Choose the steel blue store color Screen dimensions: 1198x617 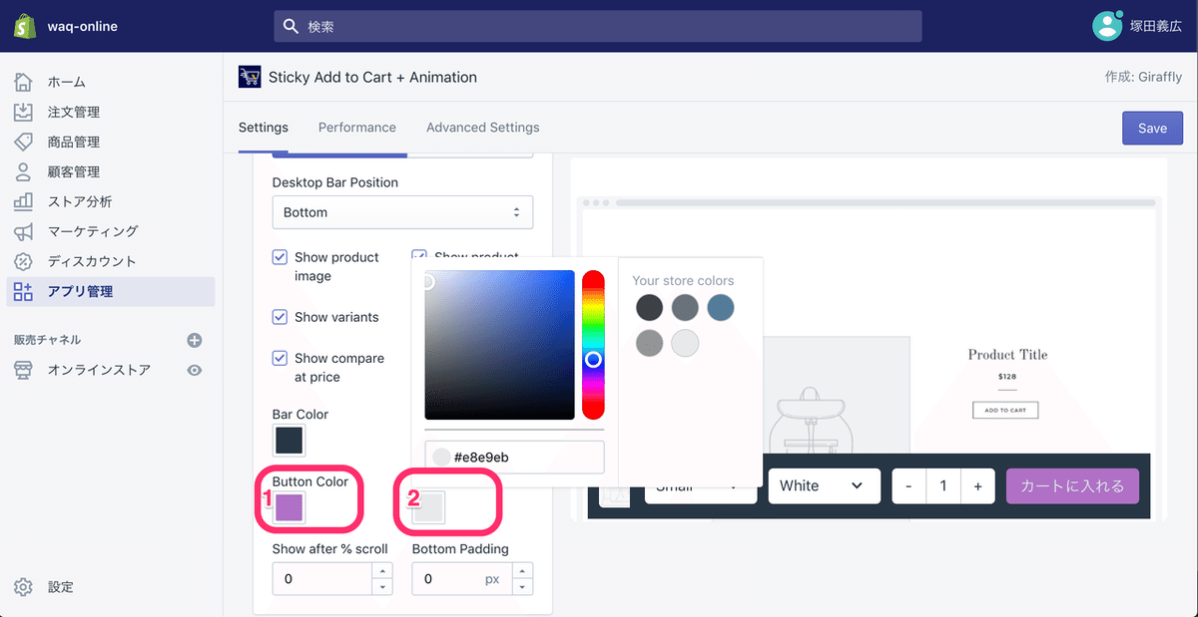coord(721,307)
